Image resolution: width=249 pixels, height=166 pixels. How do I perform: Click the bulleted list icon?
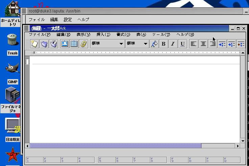222,44
